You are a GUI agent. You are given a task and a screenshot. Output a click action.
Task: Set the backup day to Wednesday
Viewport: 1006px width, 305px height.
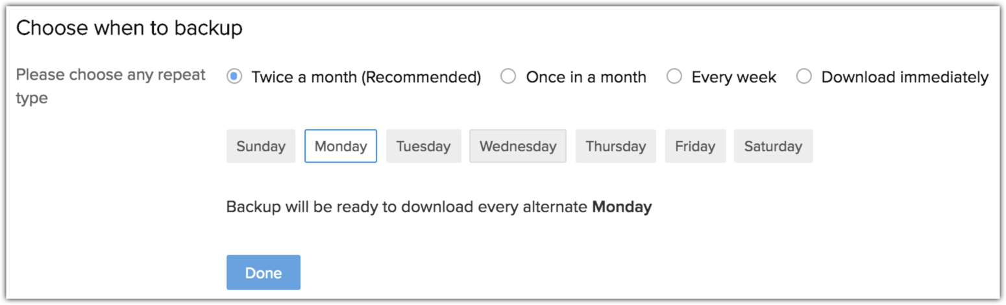tap(517, 146)
